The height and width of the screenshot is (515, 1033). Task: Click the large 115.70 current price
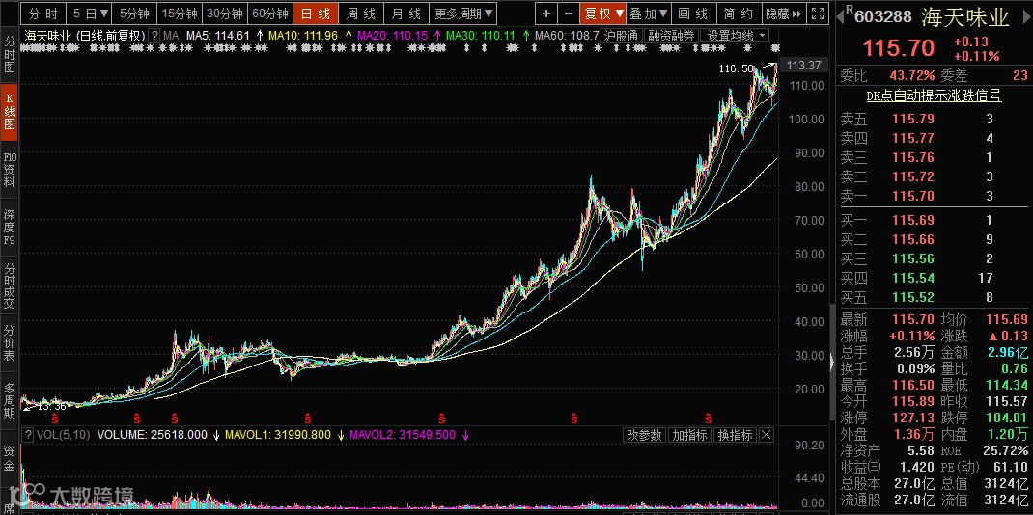(899, 48)
